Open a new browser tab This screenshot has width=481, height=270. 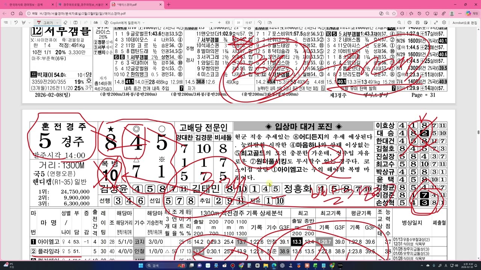[x=168, y=4]
